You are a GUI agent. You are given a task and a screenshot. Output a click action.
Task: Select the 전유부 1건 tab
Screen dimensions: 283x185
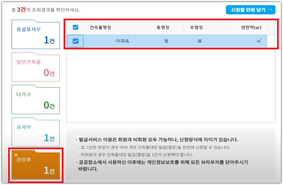[35, 165]
